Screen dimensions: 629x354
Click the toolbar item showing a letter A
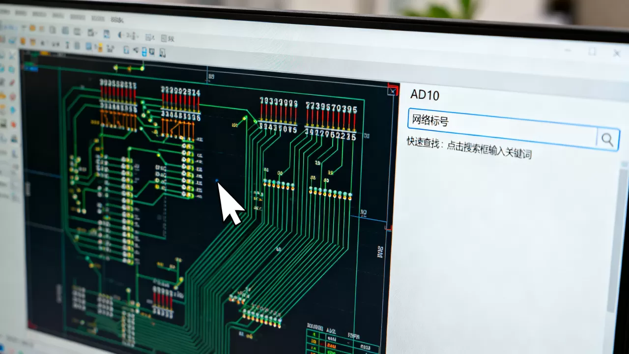tap(150, 37)
